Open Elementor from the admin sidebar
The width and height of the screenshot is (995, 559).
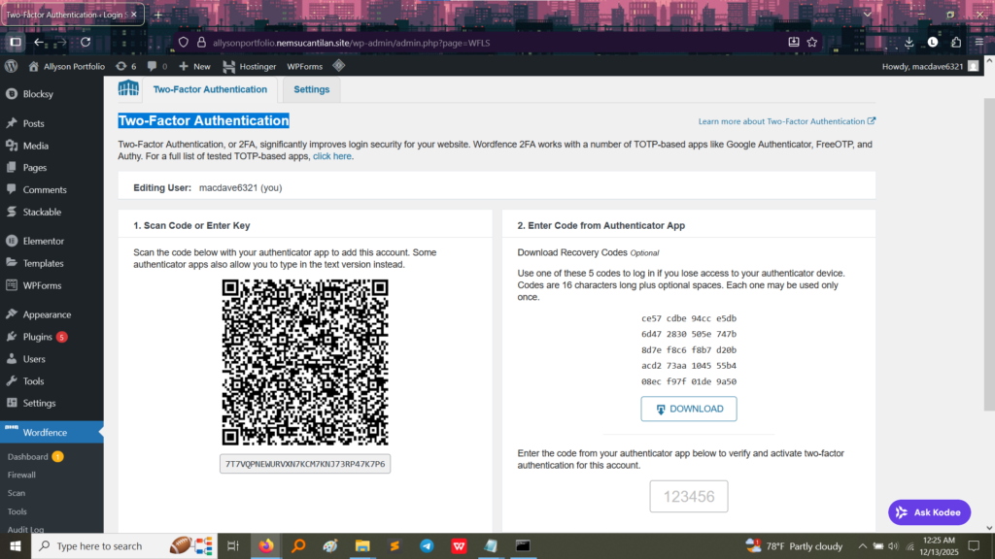(x=44, y=241)
